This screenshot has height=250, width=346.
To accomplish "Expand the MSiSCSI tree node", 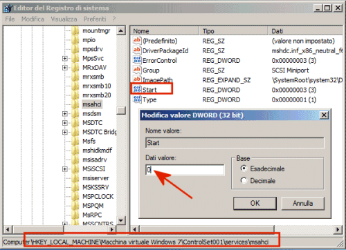I will (65, 169).
